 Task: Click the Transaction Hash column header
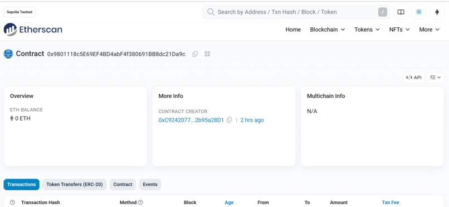click(x=40, y=203)
